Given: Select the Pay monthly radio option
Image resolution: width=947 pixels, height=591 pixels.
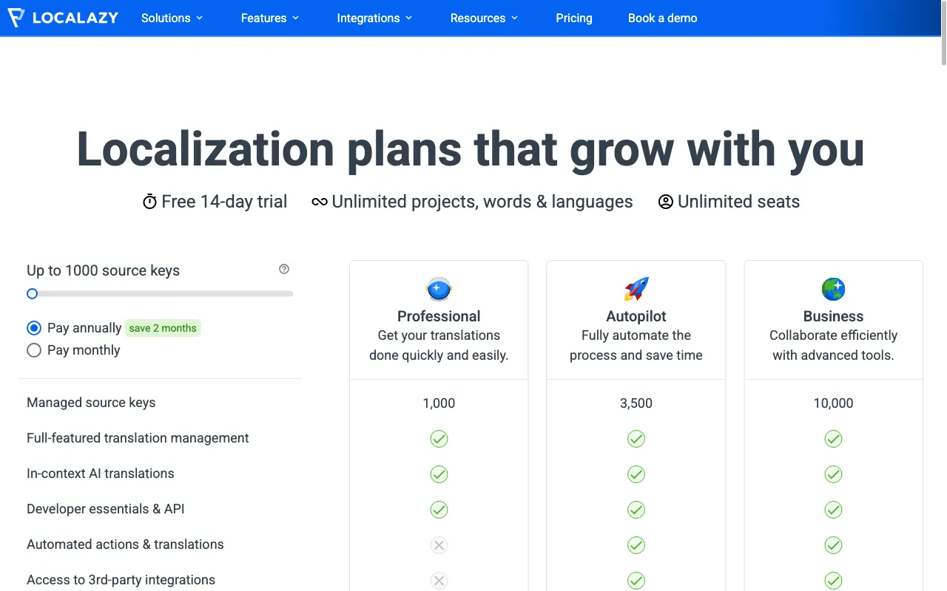Looking at the screenshot, I should pyautogui.click(x=34, y=350).
